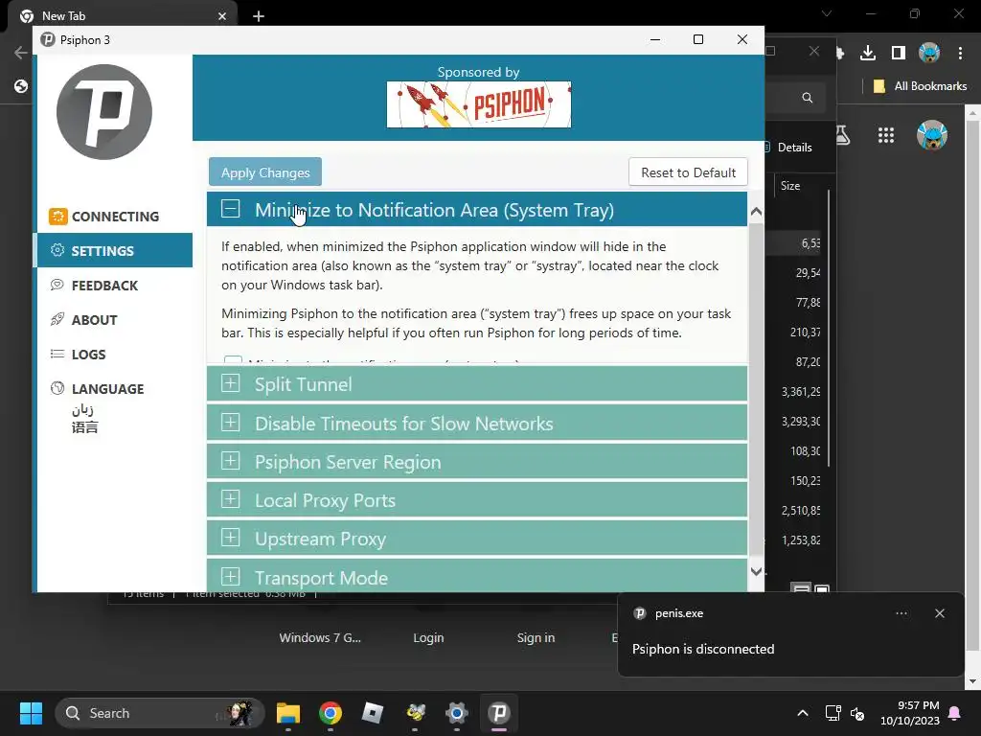The width and height of the screenshot is (981, 736).
Task: Open the Logs sidebar tab
Action: point(115,355)
